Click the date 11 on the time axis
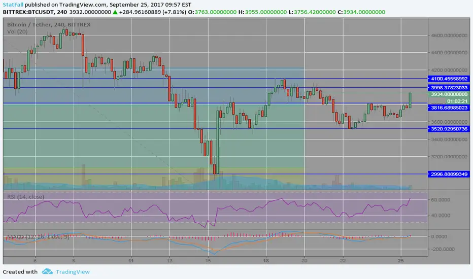 tap(131, 261)
